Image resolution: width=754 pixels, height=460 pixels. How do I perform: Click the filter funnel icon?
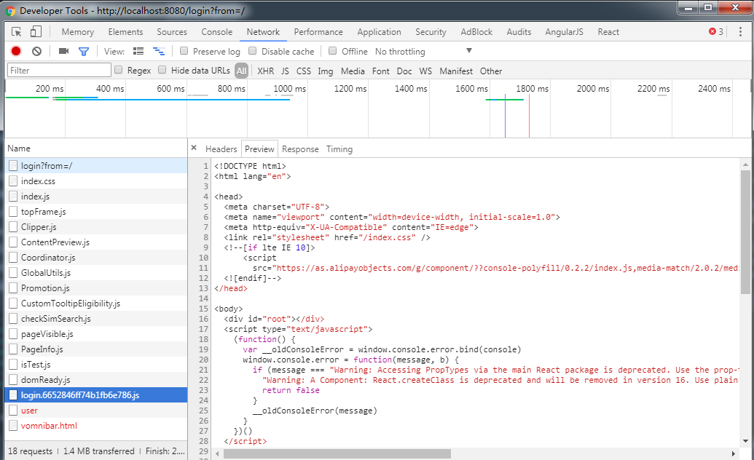tap(84, 51)
